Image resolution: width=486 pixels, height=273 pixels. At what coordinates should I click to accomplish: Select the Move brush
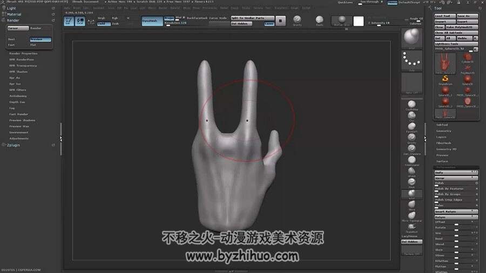411,205
